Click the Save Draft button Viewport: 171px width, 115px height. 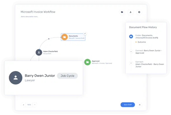(x=128, y=105)
